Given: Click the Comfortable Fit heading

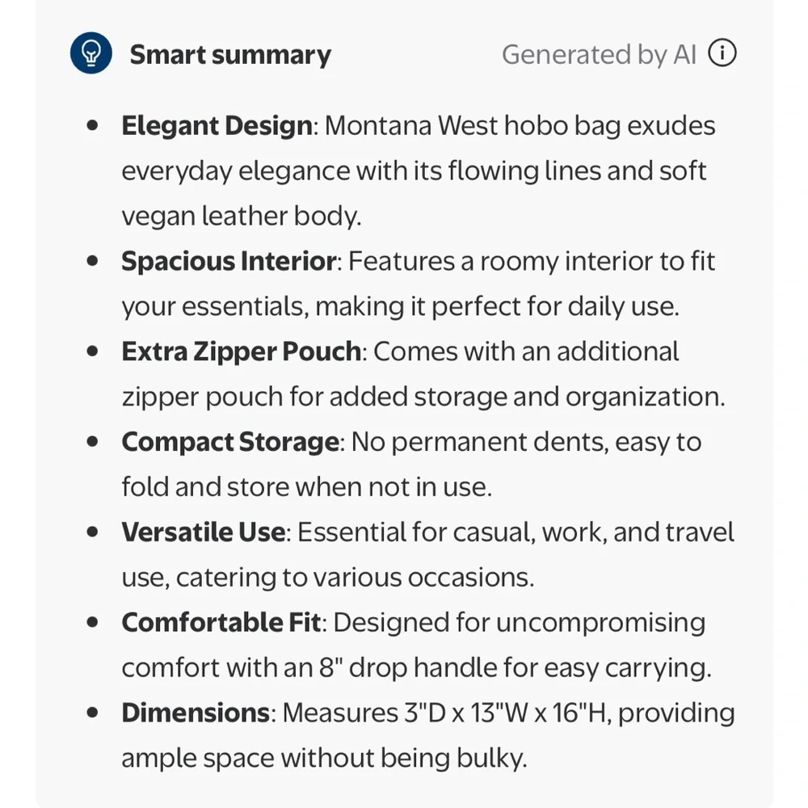Looking at the screenshot, I should pyautogui.click(x=221, y=622).
